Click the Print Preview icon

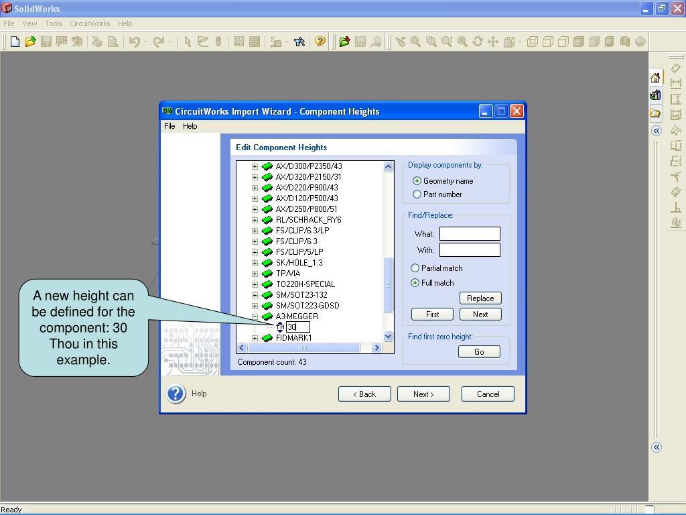coord(113,42)
